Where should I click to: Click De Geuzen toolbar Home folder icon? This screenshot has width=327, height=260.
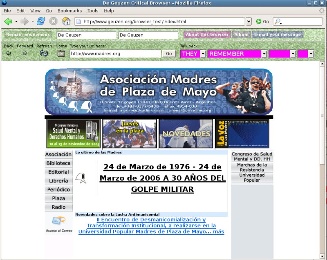pyautogui.click(x=61, y=53)
